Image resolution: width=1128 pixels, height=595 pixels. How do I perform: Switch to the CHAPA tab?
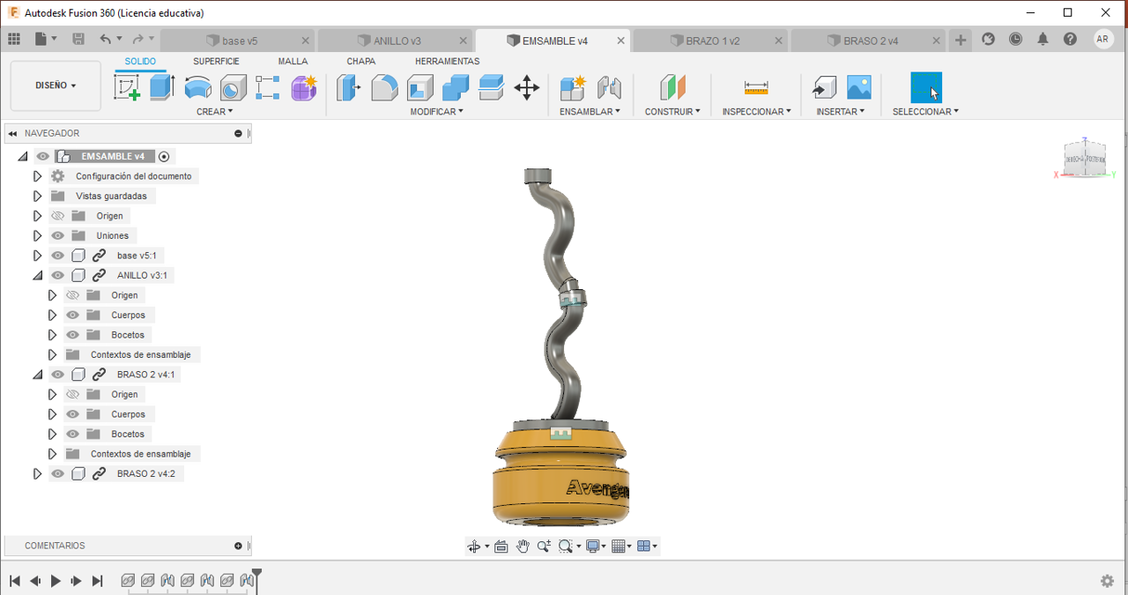360,62
